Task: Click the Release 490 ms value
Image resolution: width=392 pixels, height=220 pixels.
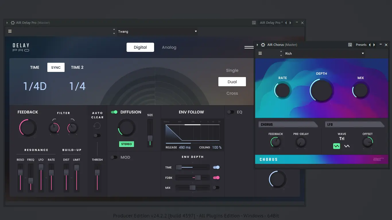Action: 185,148
